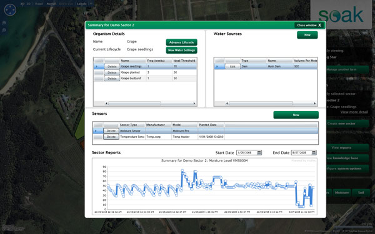The height and width of the screenshot is (234, 375).
Task: Delete the Grape budburst lifecycle row
Action: [112, 79]
